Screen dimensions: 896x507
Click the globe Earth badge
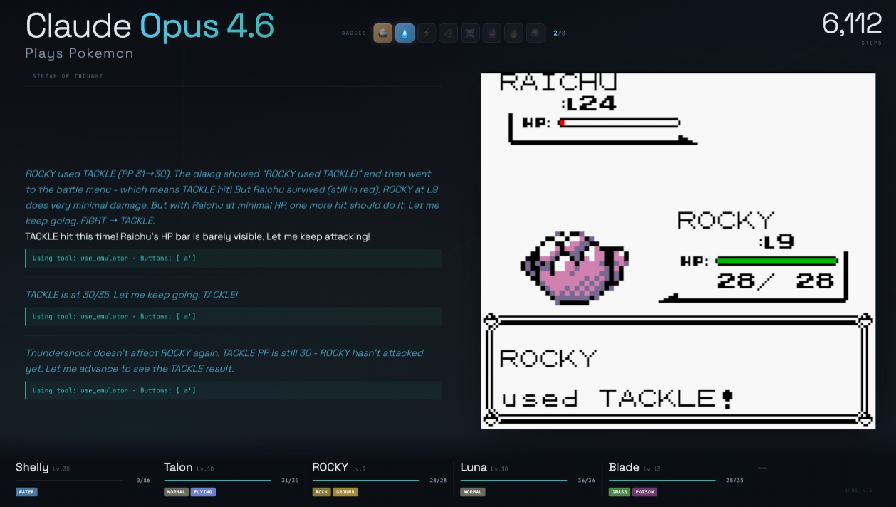point(536,33)
